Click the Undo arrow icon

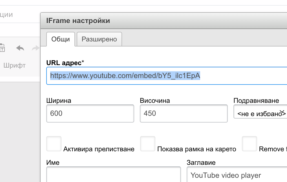(20, 48)
